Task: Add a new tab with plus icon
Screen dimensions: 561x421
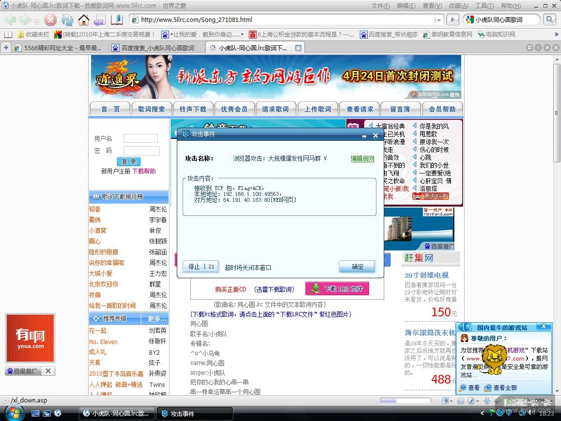Action: pos(6,48)
